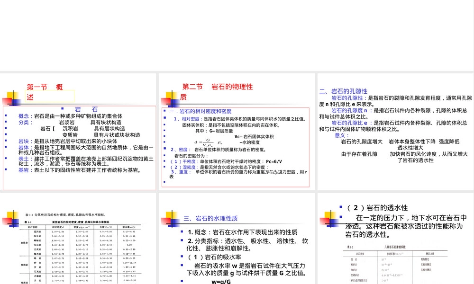Click heading '一．岩石的相对密度和密度'
This screenshot has width=474, height=284.
coord(201,111)
